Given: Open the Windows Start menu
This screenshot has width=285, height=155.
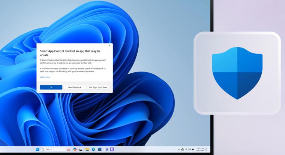Looking at the screenshot, I should pos(37,149).
